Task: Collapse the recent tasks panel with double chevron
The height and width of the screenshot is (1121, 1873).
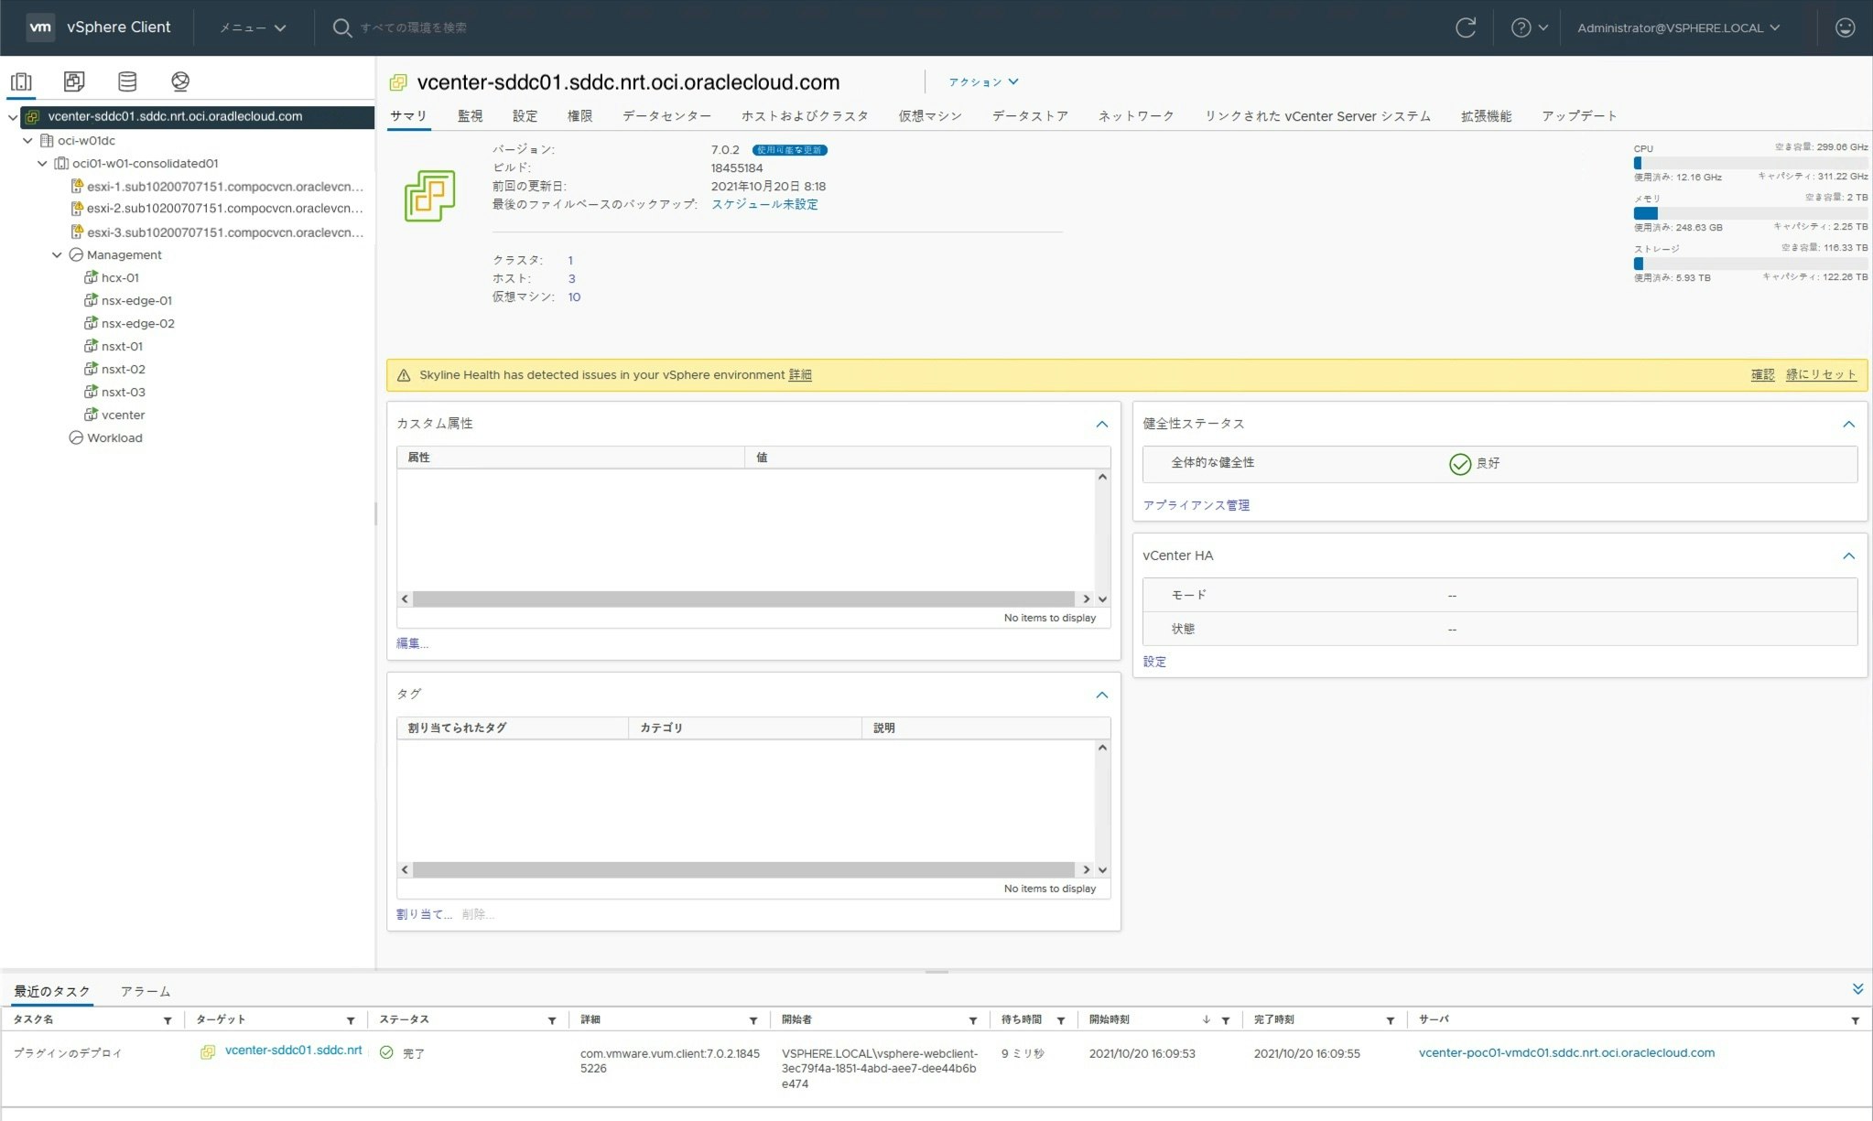Action: tap(1857, 989)
